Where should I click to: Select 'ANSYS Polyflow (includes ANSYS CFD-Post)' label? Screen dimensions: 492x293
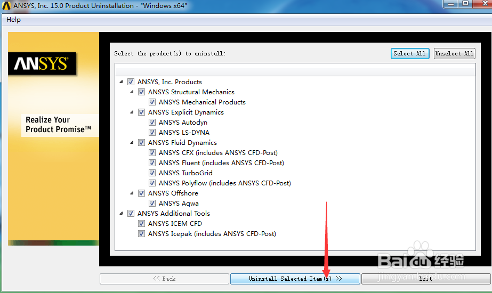(x=224, y=183)
